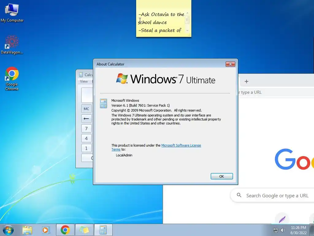Screen dimensions: 314x236
Task: Open the Microsoft Software License link
Action: (181, 145)
